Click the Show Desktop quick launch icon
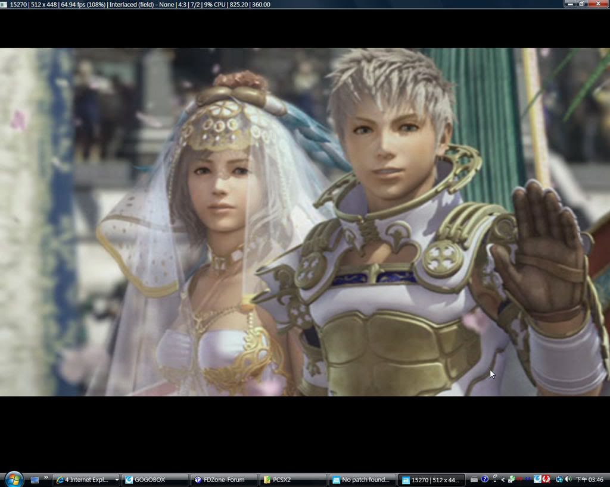Screen dimensions: 610x487 point(35,480)
